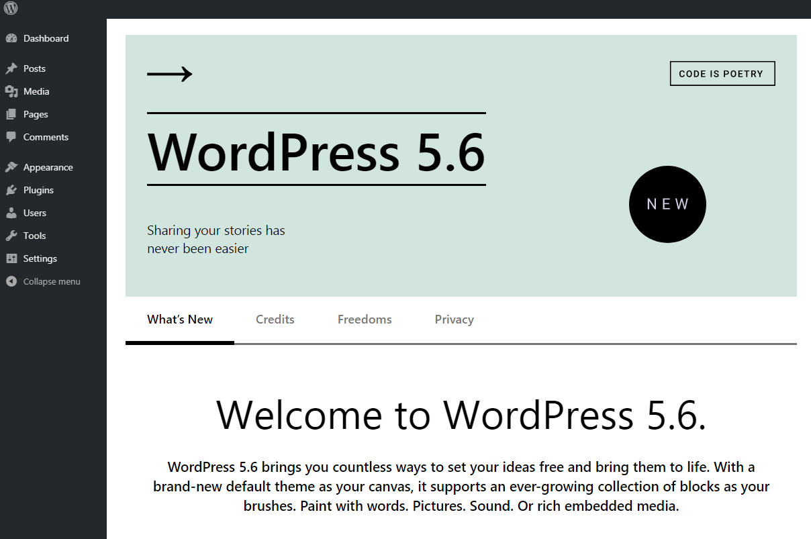Switch to the Credits tab
The image size is (811, 539).
pos(275,320)
